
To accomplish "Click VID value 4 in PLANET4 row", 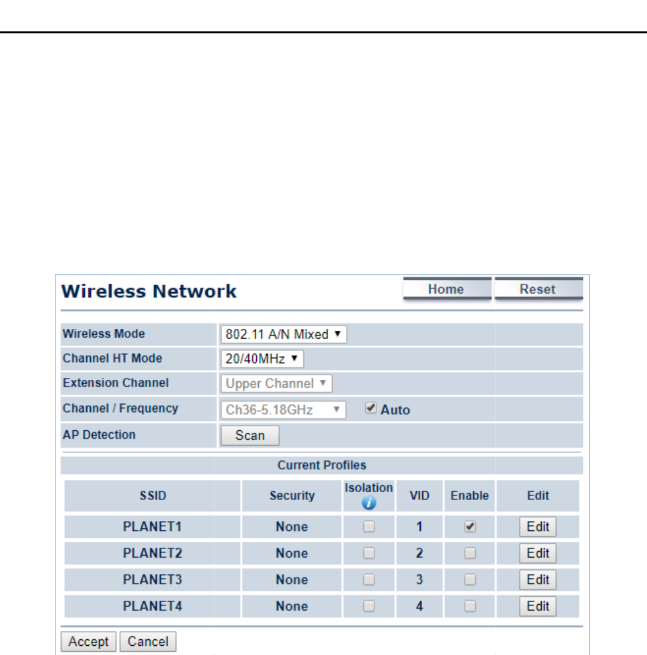I will 420,606.
